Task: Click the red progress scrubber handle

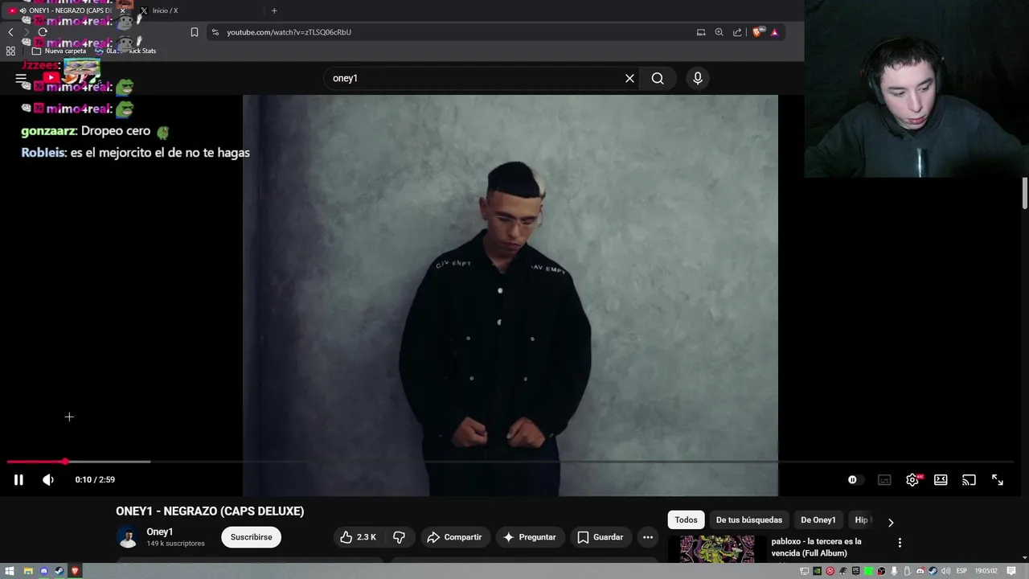Action: coord(65,462)
